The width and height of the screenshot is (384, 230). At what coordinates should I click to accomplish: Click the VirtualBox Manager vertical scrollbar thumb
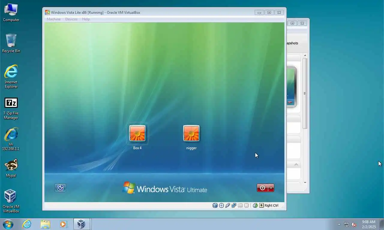click(x=305, y=93)
